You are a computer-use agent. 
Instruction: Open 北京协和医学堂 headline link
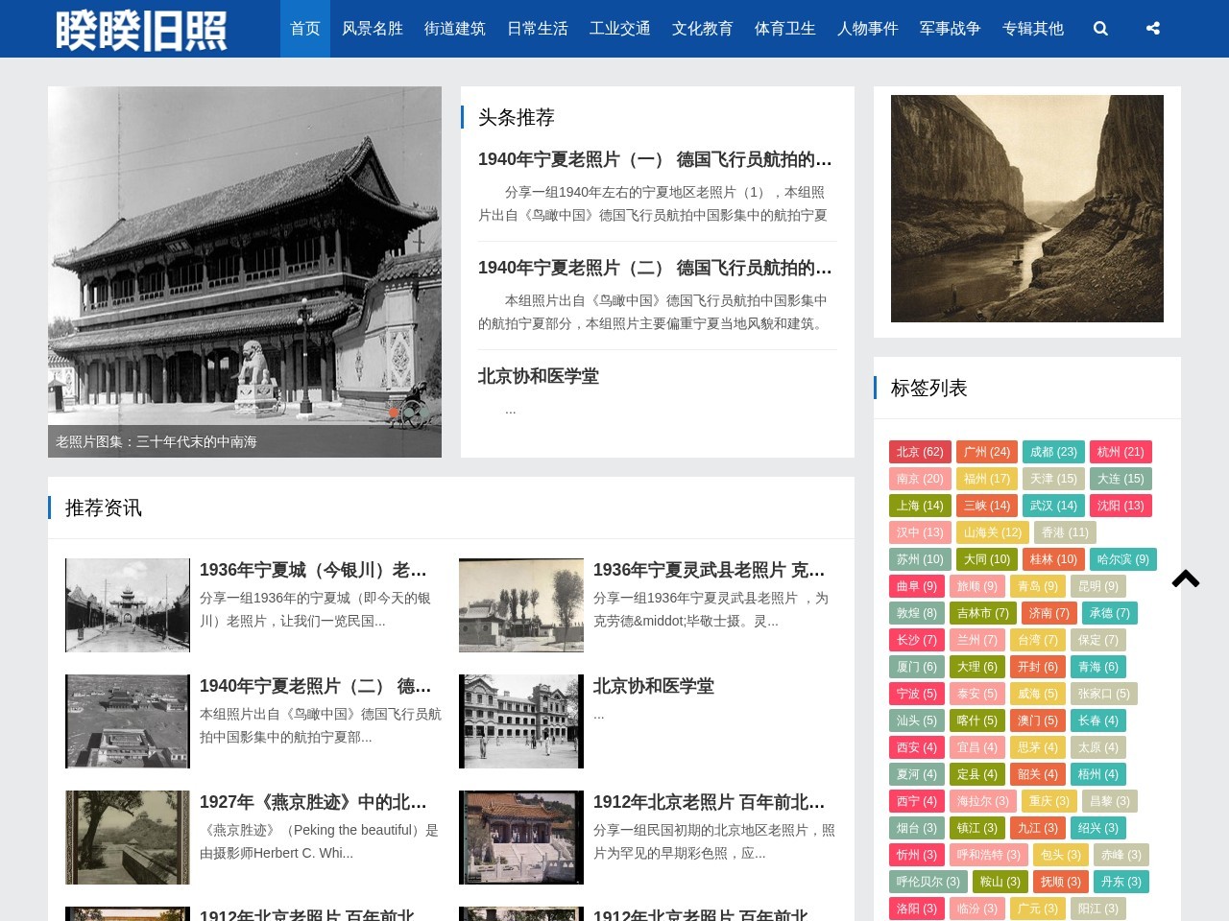[x=539, y=376]
